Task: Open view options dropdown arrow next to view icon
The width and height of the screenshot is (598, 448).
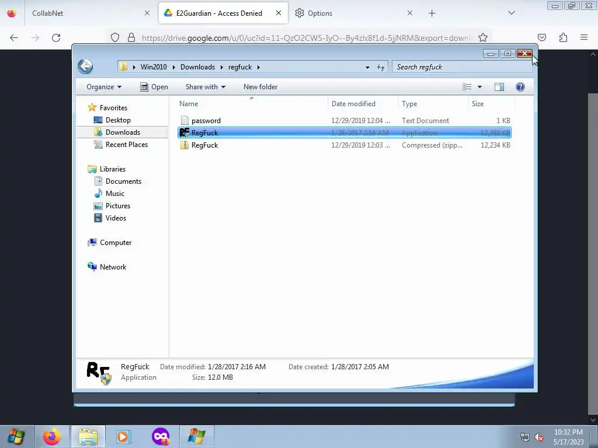Action: tap(480, 87)
